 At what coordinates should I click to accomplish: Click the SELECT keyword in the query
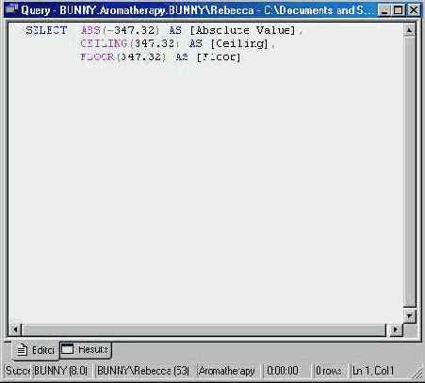46,30
